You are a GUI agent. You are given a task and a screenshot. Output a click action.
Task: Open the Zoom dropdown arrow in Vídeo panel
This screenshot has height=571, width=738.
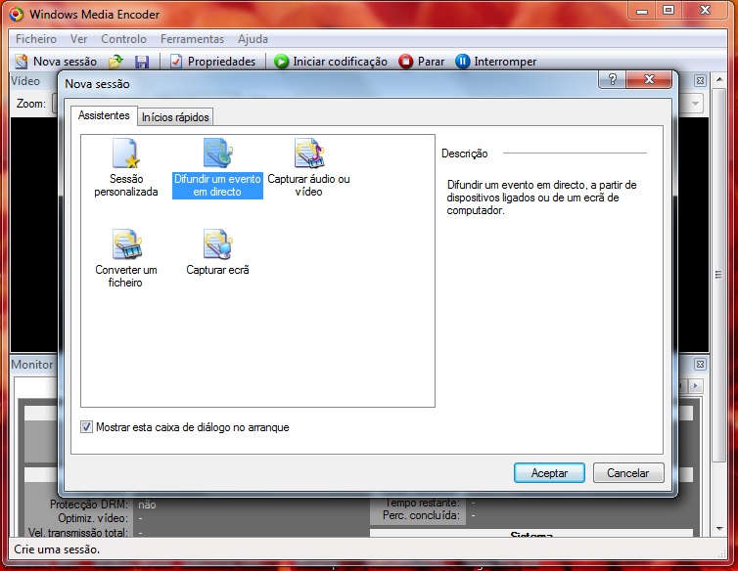pos(696,104)
